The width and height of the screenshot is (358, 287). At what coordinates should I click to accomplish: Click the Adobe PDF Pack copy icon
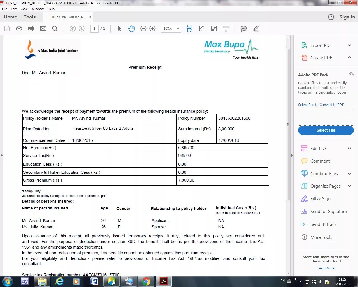coord(352,74)
